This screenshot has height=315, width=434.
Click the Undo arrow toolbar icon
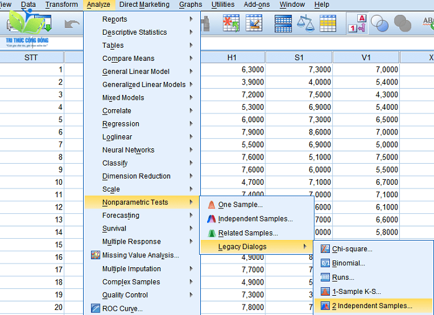72,24
